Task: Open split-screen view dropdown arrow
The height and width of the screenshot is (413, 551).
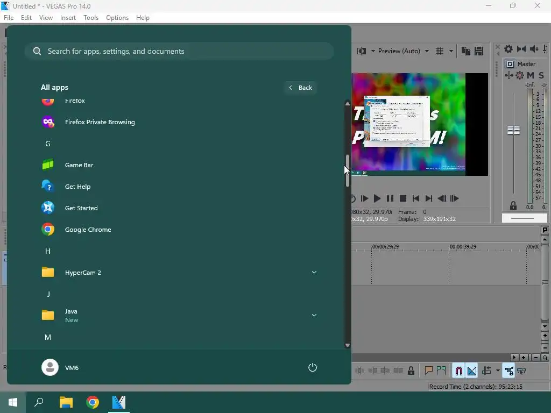Action: [x=373, y=51]
